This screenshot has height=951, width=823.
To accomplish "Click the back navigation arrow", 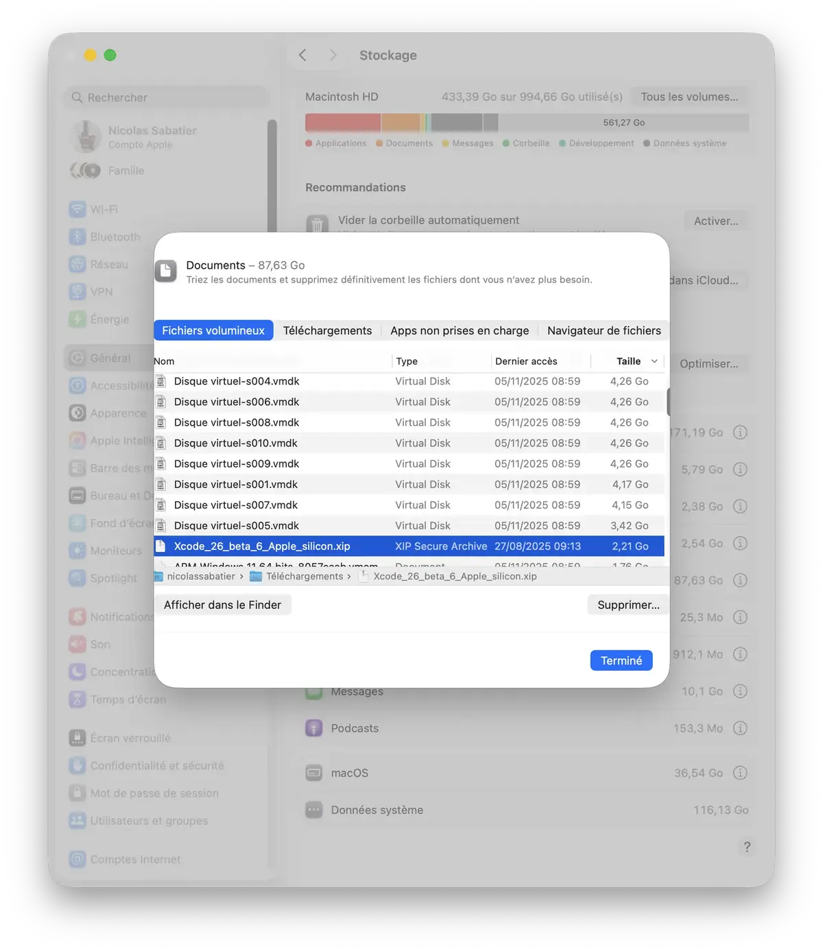I will coord(302,55).
